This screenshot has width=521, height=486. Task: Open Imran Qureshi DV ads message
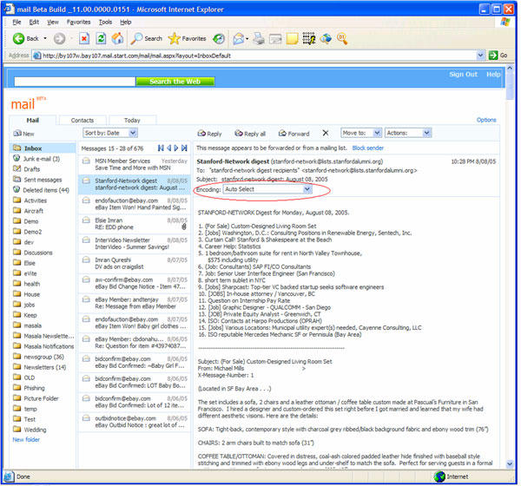click(x=135, y=264)
